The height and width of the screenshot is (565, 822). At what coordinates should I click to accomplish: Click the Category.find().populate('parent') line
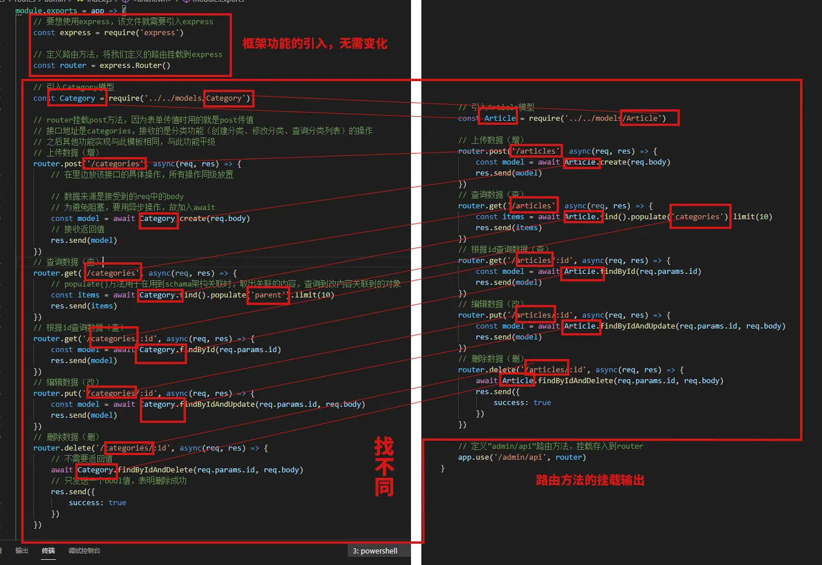[193, 295]
